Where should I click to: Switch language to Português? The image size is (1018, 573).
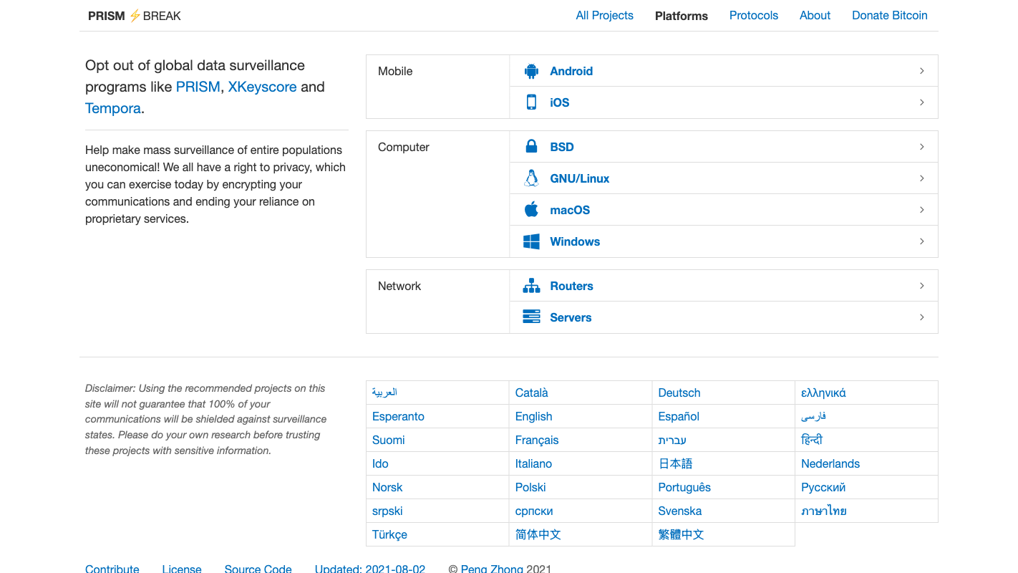[x=684, y=487]
